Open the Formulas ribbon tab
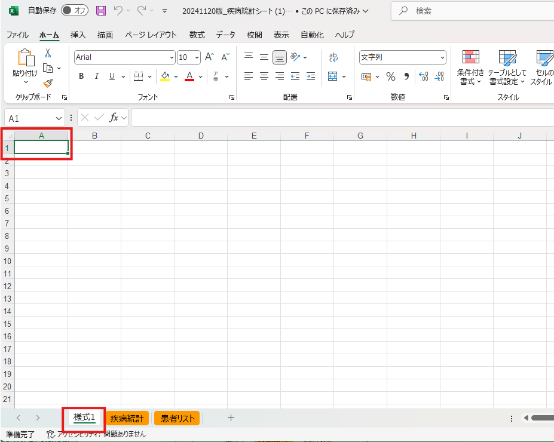This screenshot has width=554, height=442. (x=197, y=35)
